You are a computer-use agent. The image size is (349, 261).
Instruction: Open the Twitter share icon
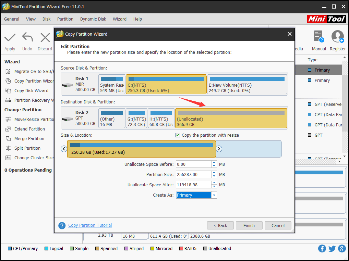tap(332, 249)
